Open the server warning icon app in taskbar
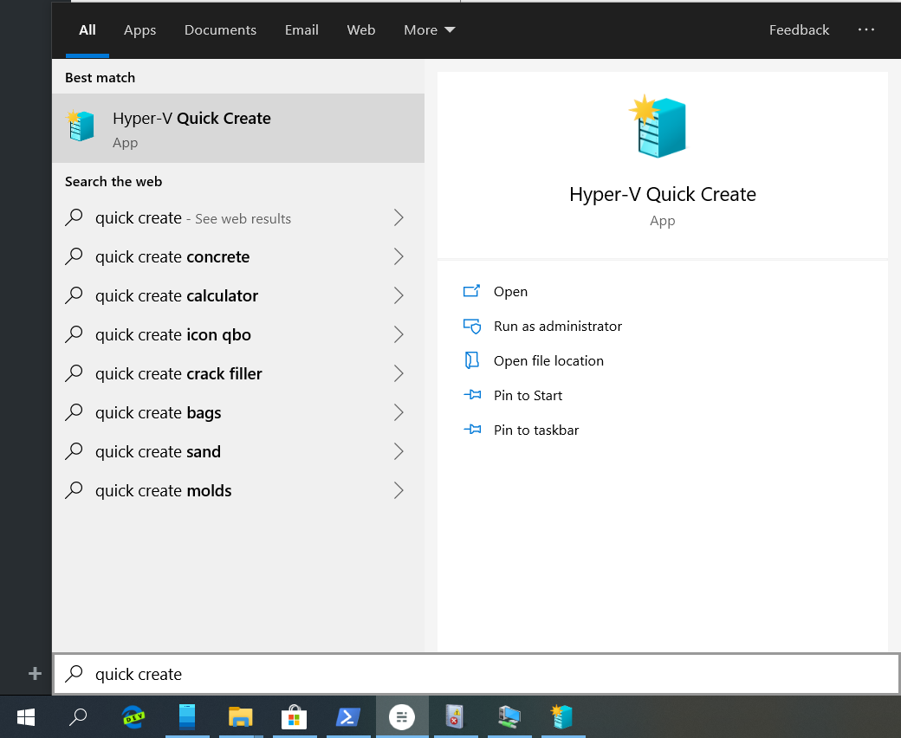901x738 pixels. pyautogui.click(x=455, y=716)
